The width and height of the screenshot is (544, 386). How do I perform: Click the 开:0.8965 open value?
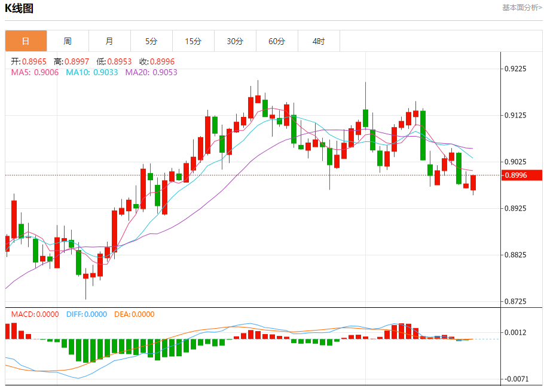point(29,61)
